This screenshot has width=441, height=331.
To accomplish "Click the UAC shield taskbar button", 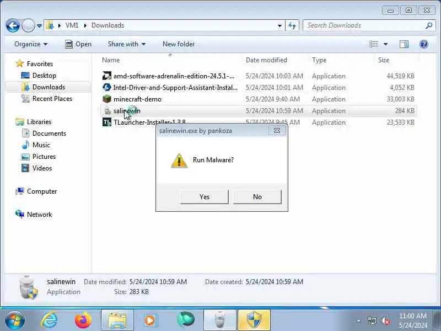I will (x=254, y=320).
